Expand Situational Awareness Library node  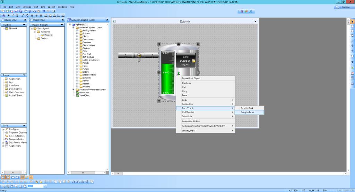[73, 90]
